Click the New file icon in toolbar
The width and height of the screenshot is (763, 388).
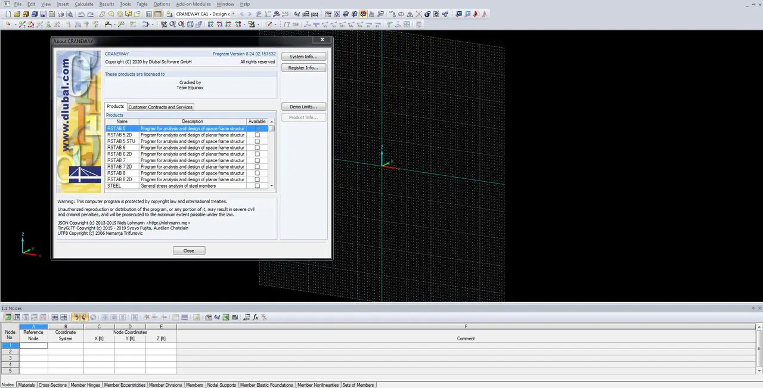(x=8, y=14)
